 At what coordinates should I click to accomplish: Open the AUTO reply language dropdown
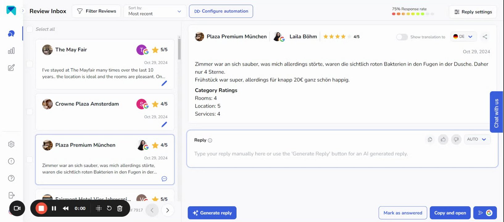(x=477, y=139)
